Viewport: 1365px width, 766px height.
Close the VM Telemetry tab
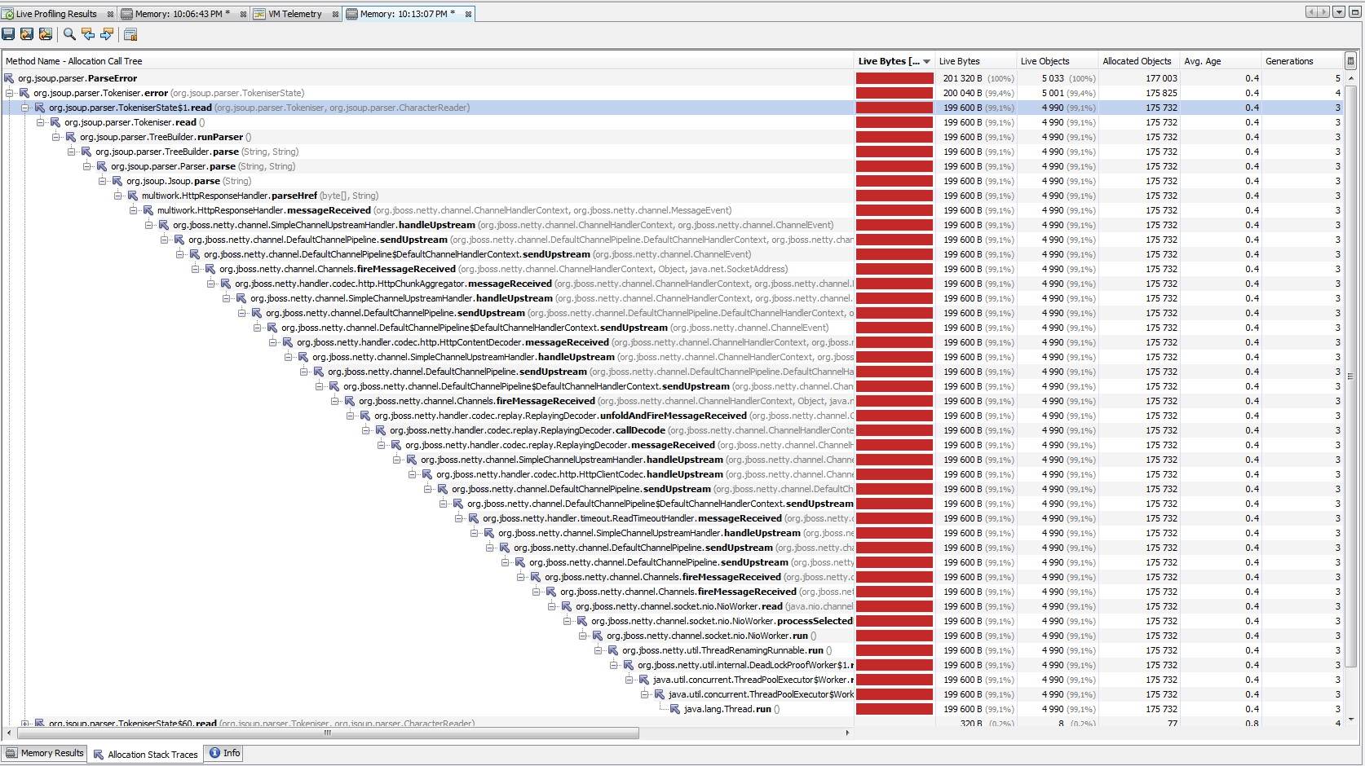335,14
